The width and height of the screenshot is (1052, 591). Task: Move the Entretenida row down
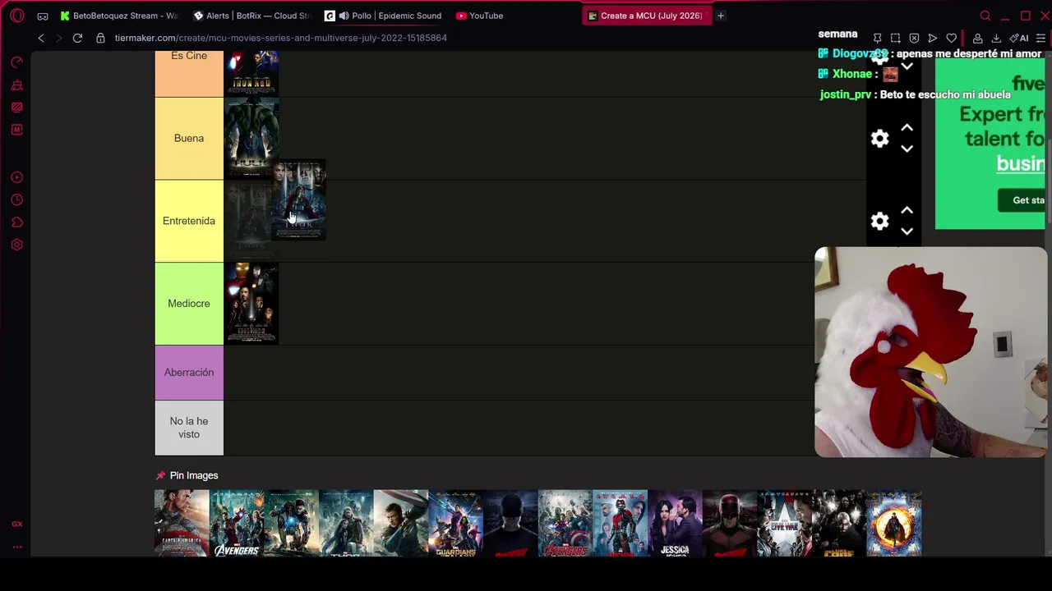pos(907,231)
